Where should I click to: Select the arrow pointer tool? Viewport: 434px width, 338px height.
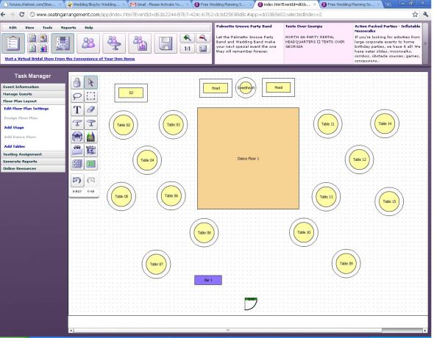point(90,82)
